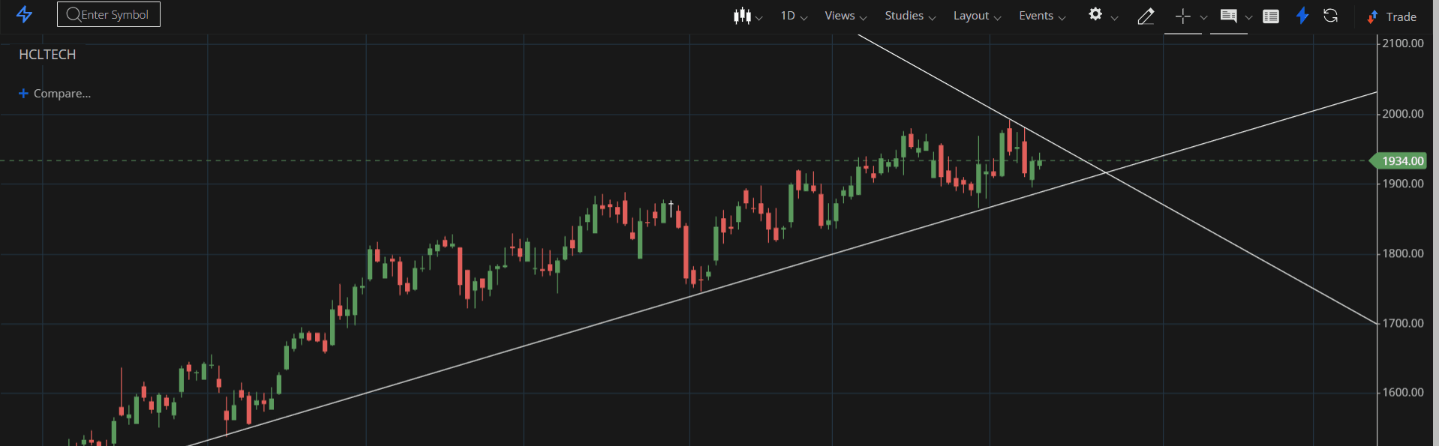Click the 2100.00 price axis label
Screen dimensions: 1439x446
pos(1403,43)
